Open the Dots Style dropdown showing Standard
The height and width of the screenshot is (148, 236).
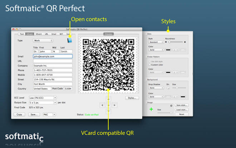coord(156,42)
